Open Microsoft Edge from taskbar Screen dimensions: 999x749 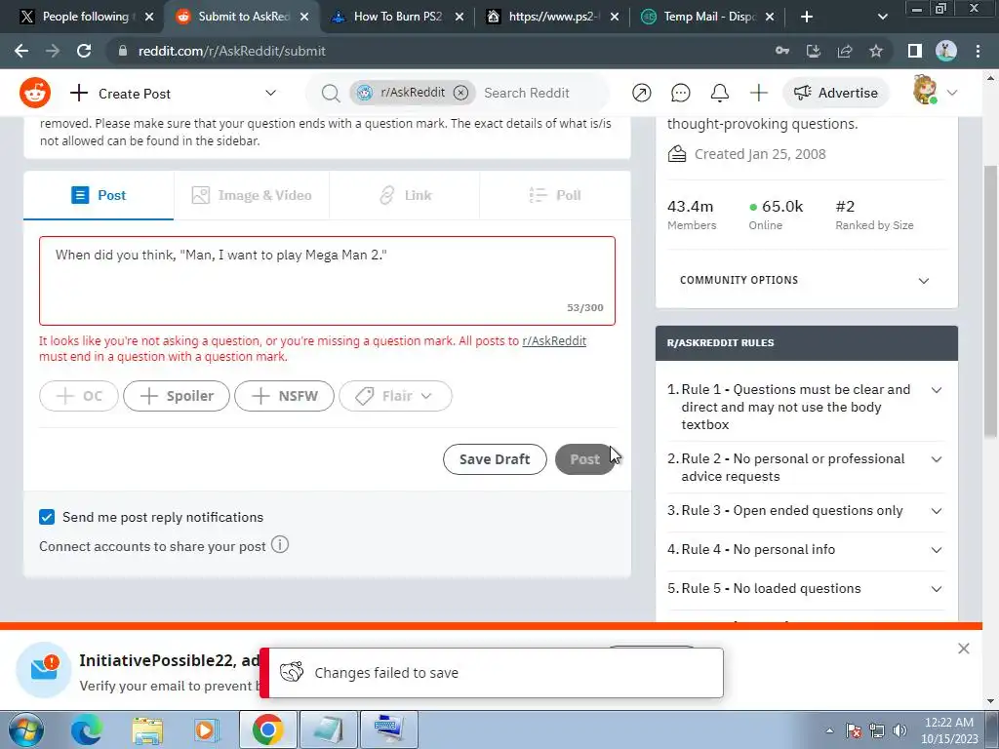[x=86, y=729]
